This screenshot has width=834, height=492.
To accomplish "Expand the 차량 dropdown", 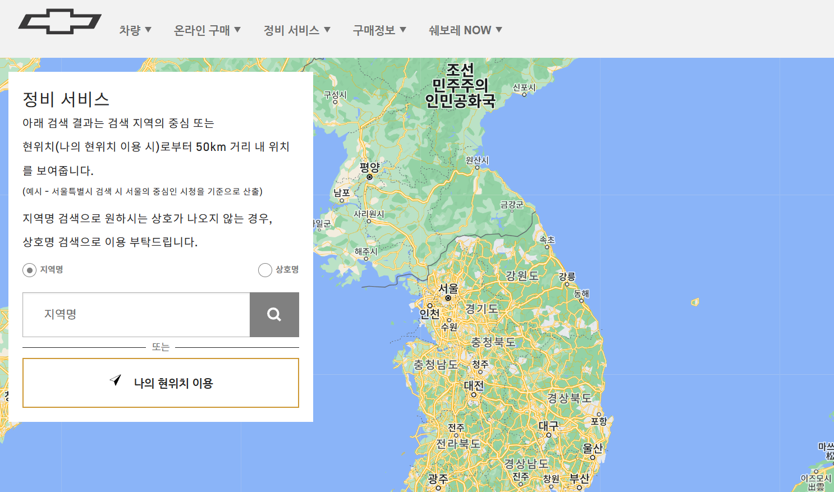I will click(135, 30).
